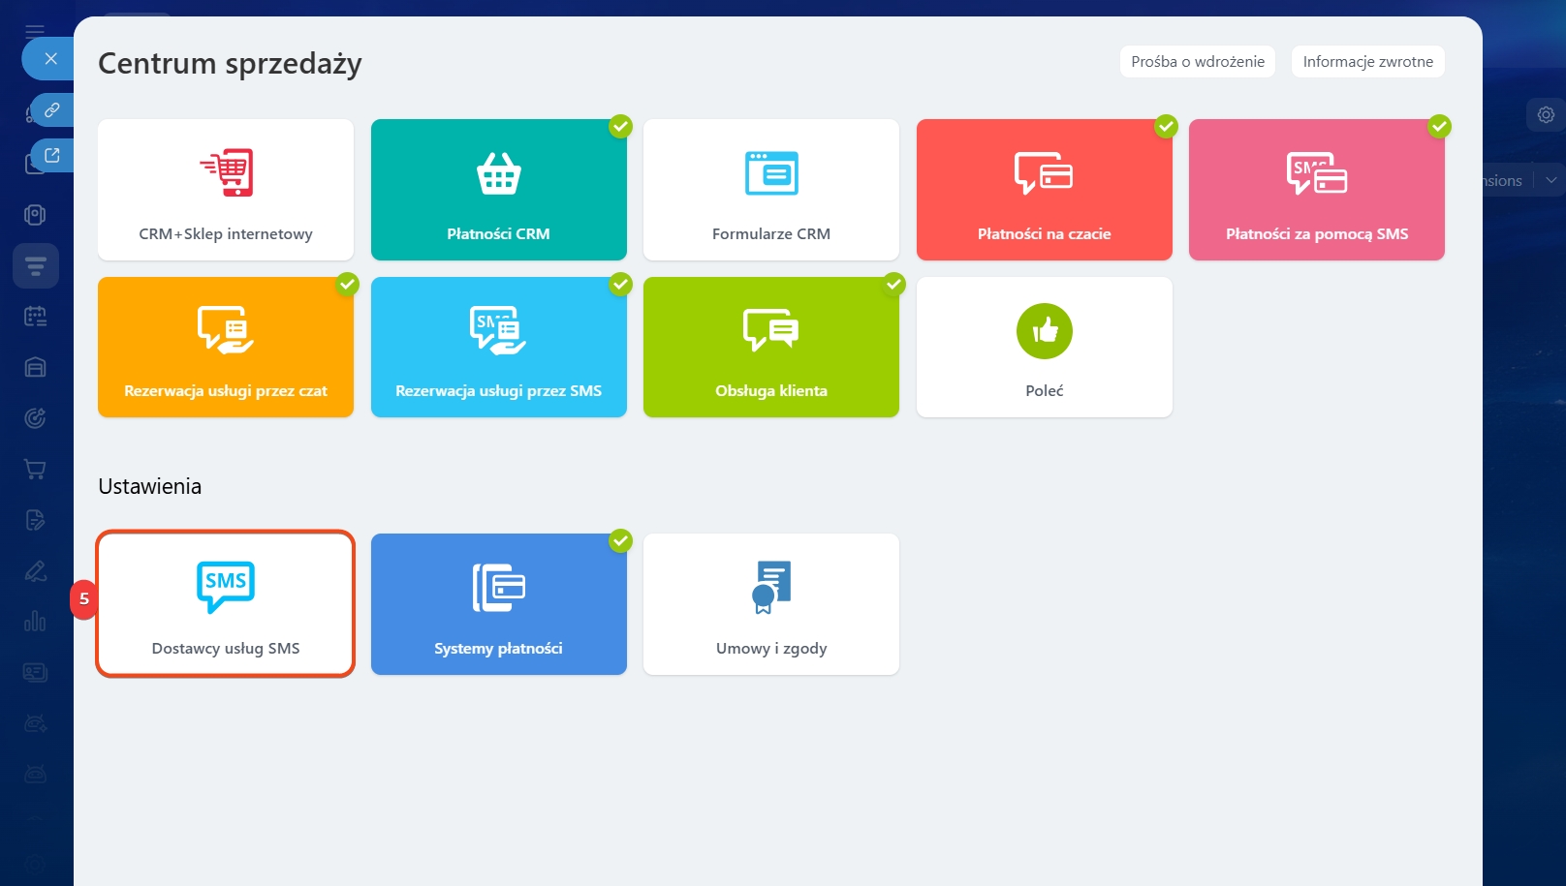1566x886 pixels.
Task: Open the CRM+Sklep internetowy tile
Action: 226,190
